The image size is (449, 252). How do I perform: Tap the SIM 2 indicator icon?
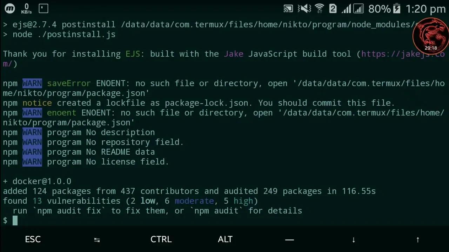[333, 9]
